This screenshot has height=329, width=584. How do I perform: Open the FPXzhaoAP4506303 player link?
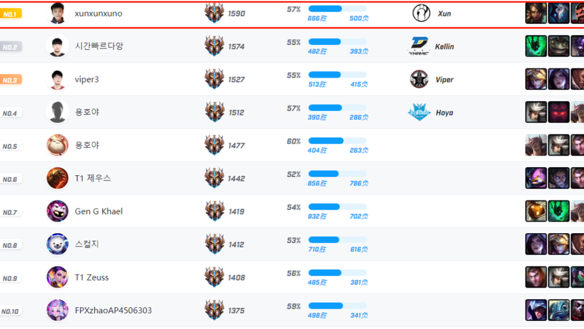(113, 310)
